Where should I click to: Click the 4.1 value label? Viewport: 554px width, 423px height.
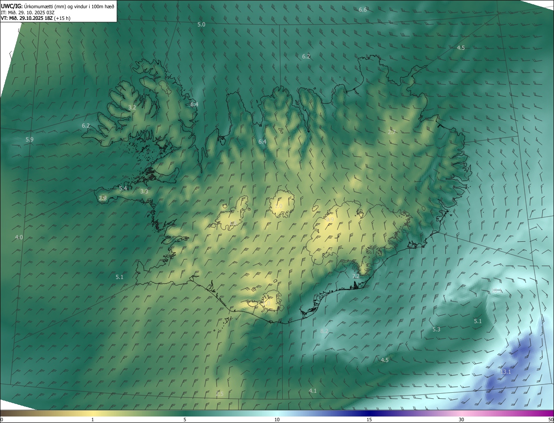point(312,391)
